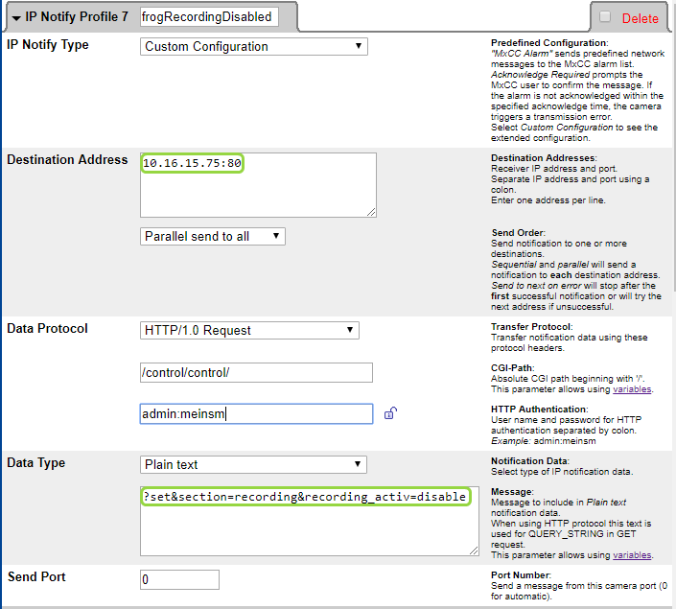Open the variables link under CGI-Path
This screenshot has height=609, width=676.
click(x=632, y=389)
